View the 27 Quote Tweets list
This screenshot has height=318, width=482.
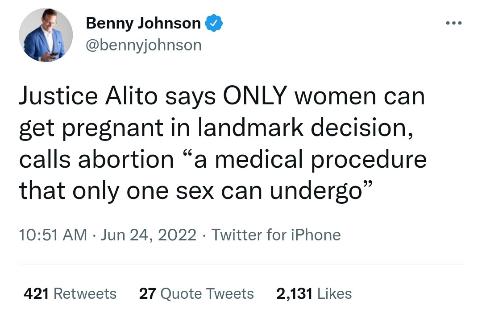196,293
